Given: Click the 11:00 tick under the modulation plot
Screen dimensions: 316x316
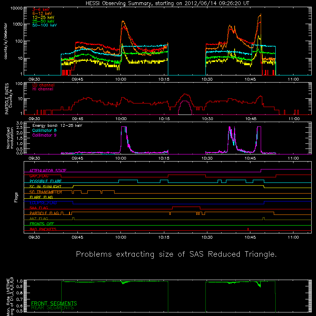Looking at the screenshot, I should click(293, 158).
